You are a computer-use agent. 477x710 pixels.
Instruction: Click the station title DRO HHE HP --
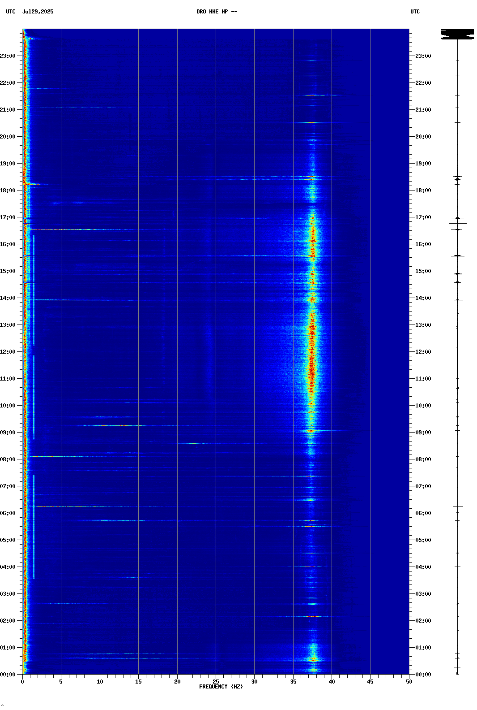click(217, 12)
